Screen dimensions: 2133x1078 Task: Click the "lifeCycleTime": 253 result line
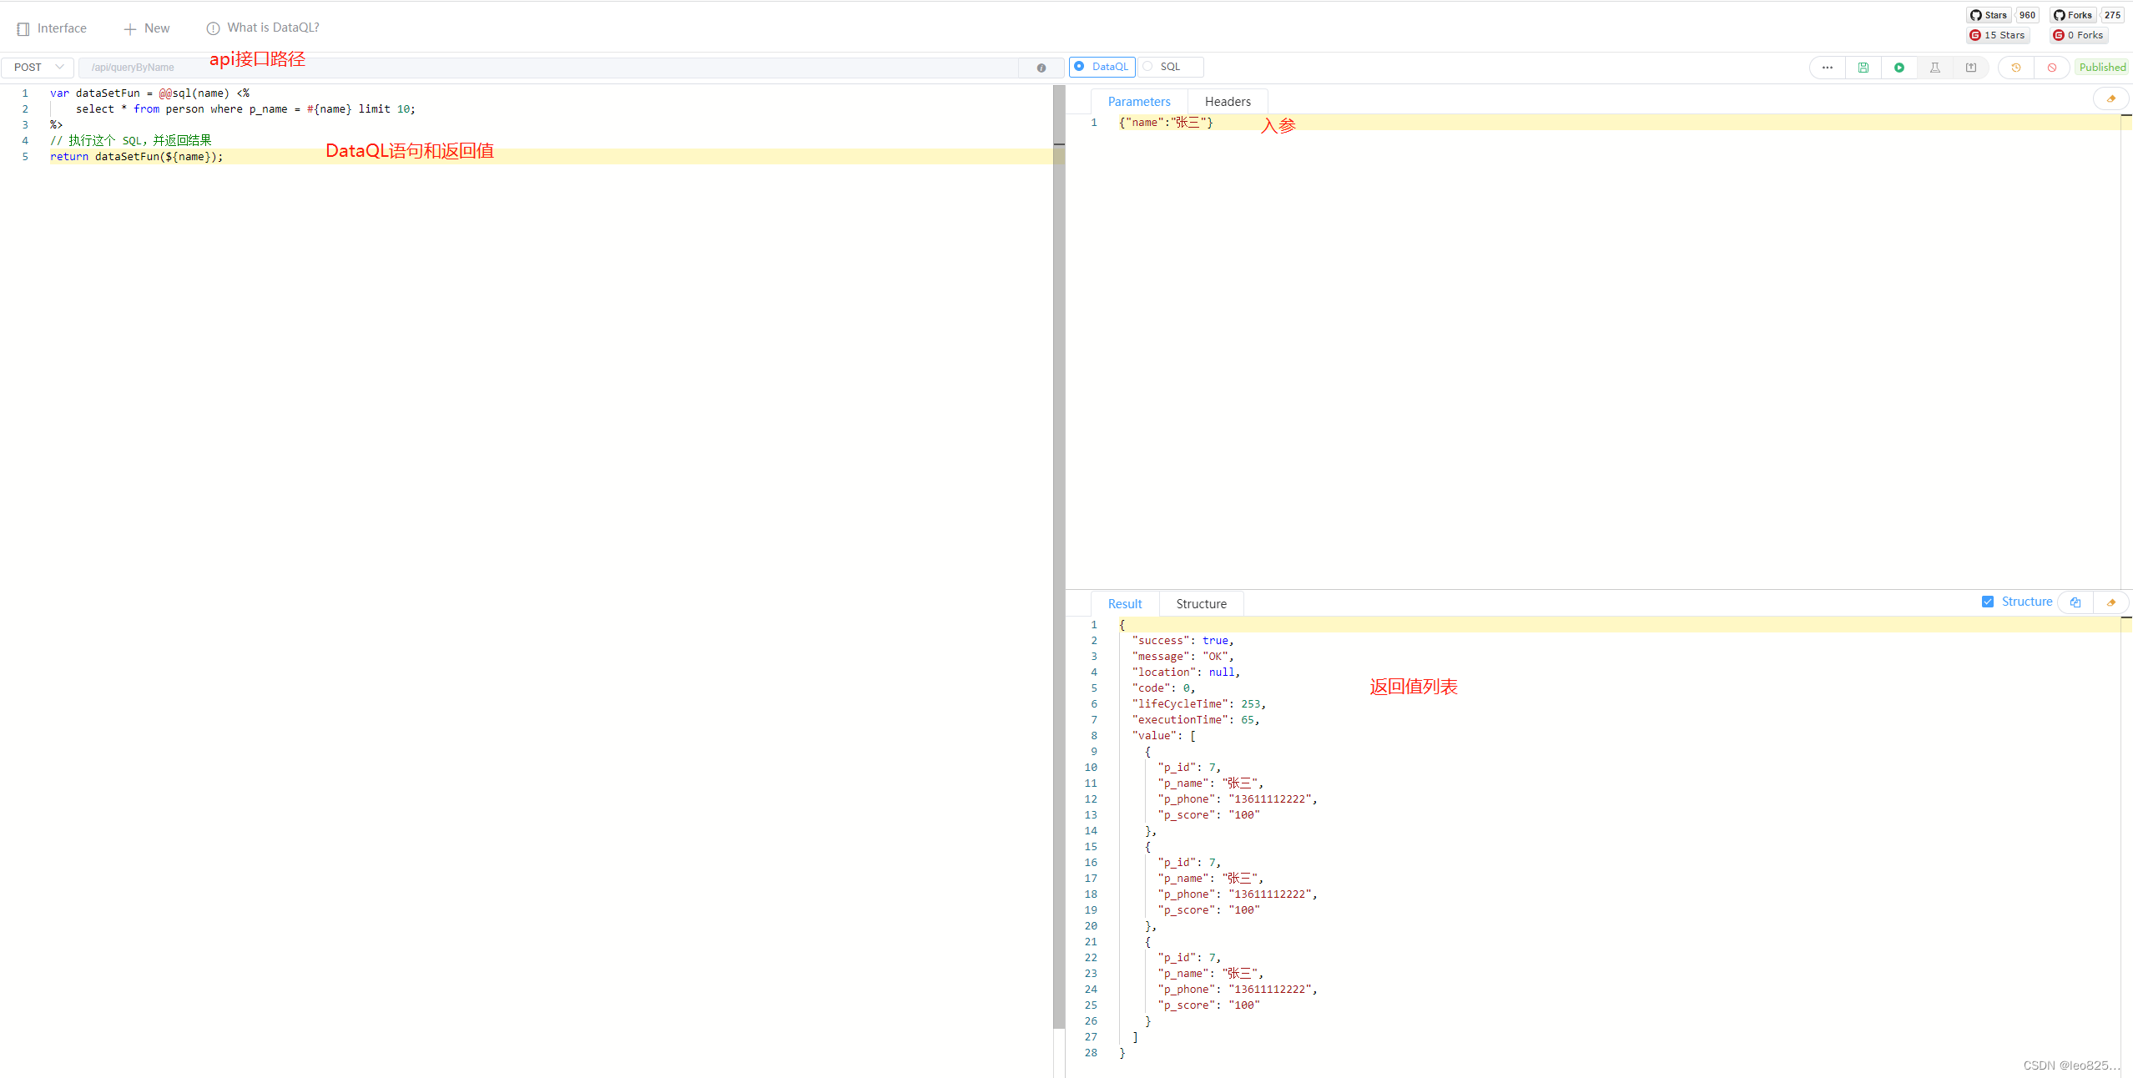coord(1198,704)
